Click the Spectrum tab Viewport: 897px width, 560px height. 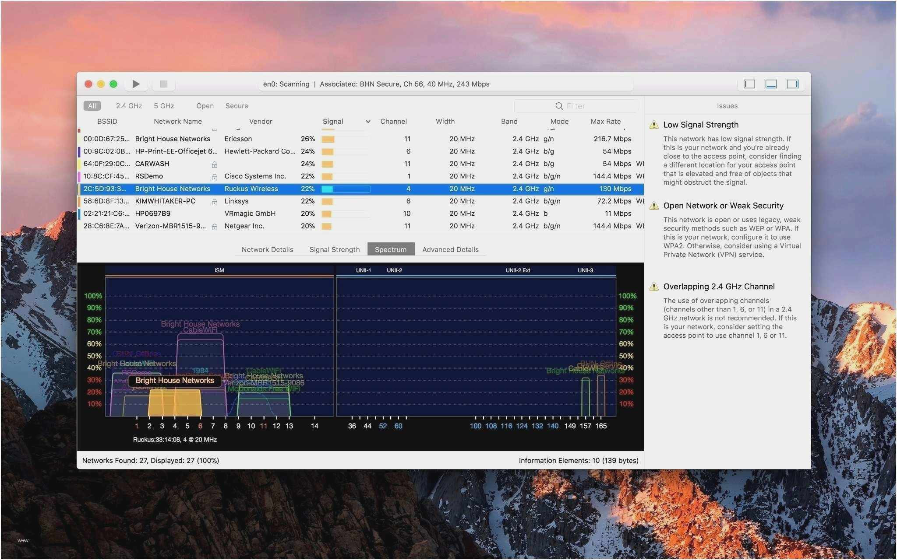tap(390, 248)
